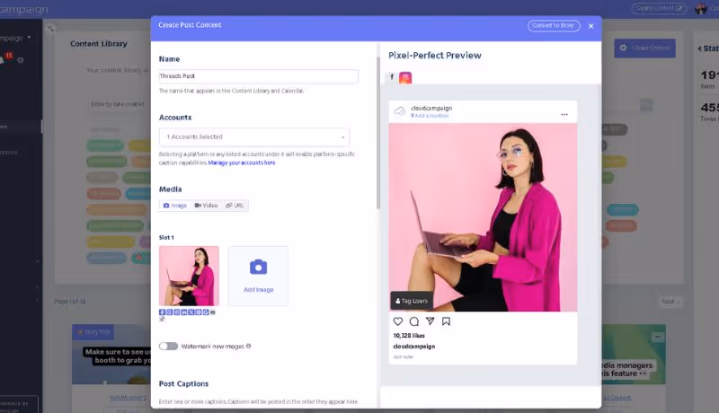The image size is (719, 413).
Task: Click the collapse arrow beside Stats panel
Action: (700, 48)
